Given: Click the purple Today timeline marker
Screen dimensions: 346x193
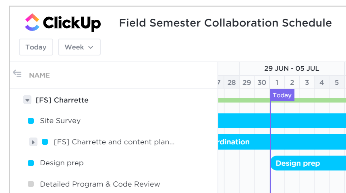Looking at the screenshot, I should pyautogui.click(x=282, y=95).
